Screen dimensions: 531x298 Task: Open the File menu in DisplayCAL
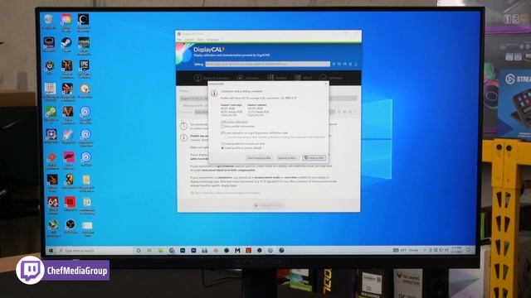[x=179, y=40]
